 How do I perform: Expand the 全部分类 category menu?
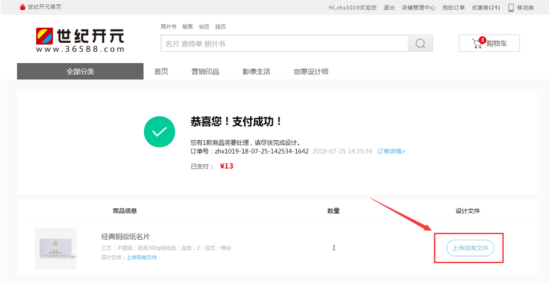[x=80, y=72]
